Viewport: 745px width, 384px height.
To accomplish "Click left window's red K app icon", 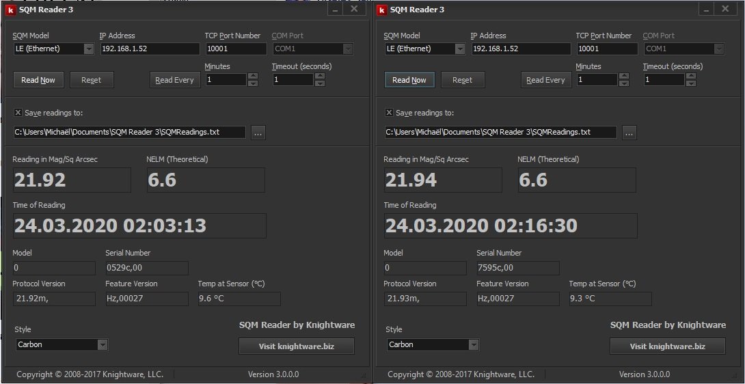I will pos(10,10).
